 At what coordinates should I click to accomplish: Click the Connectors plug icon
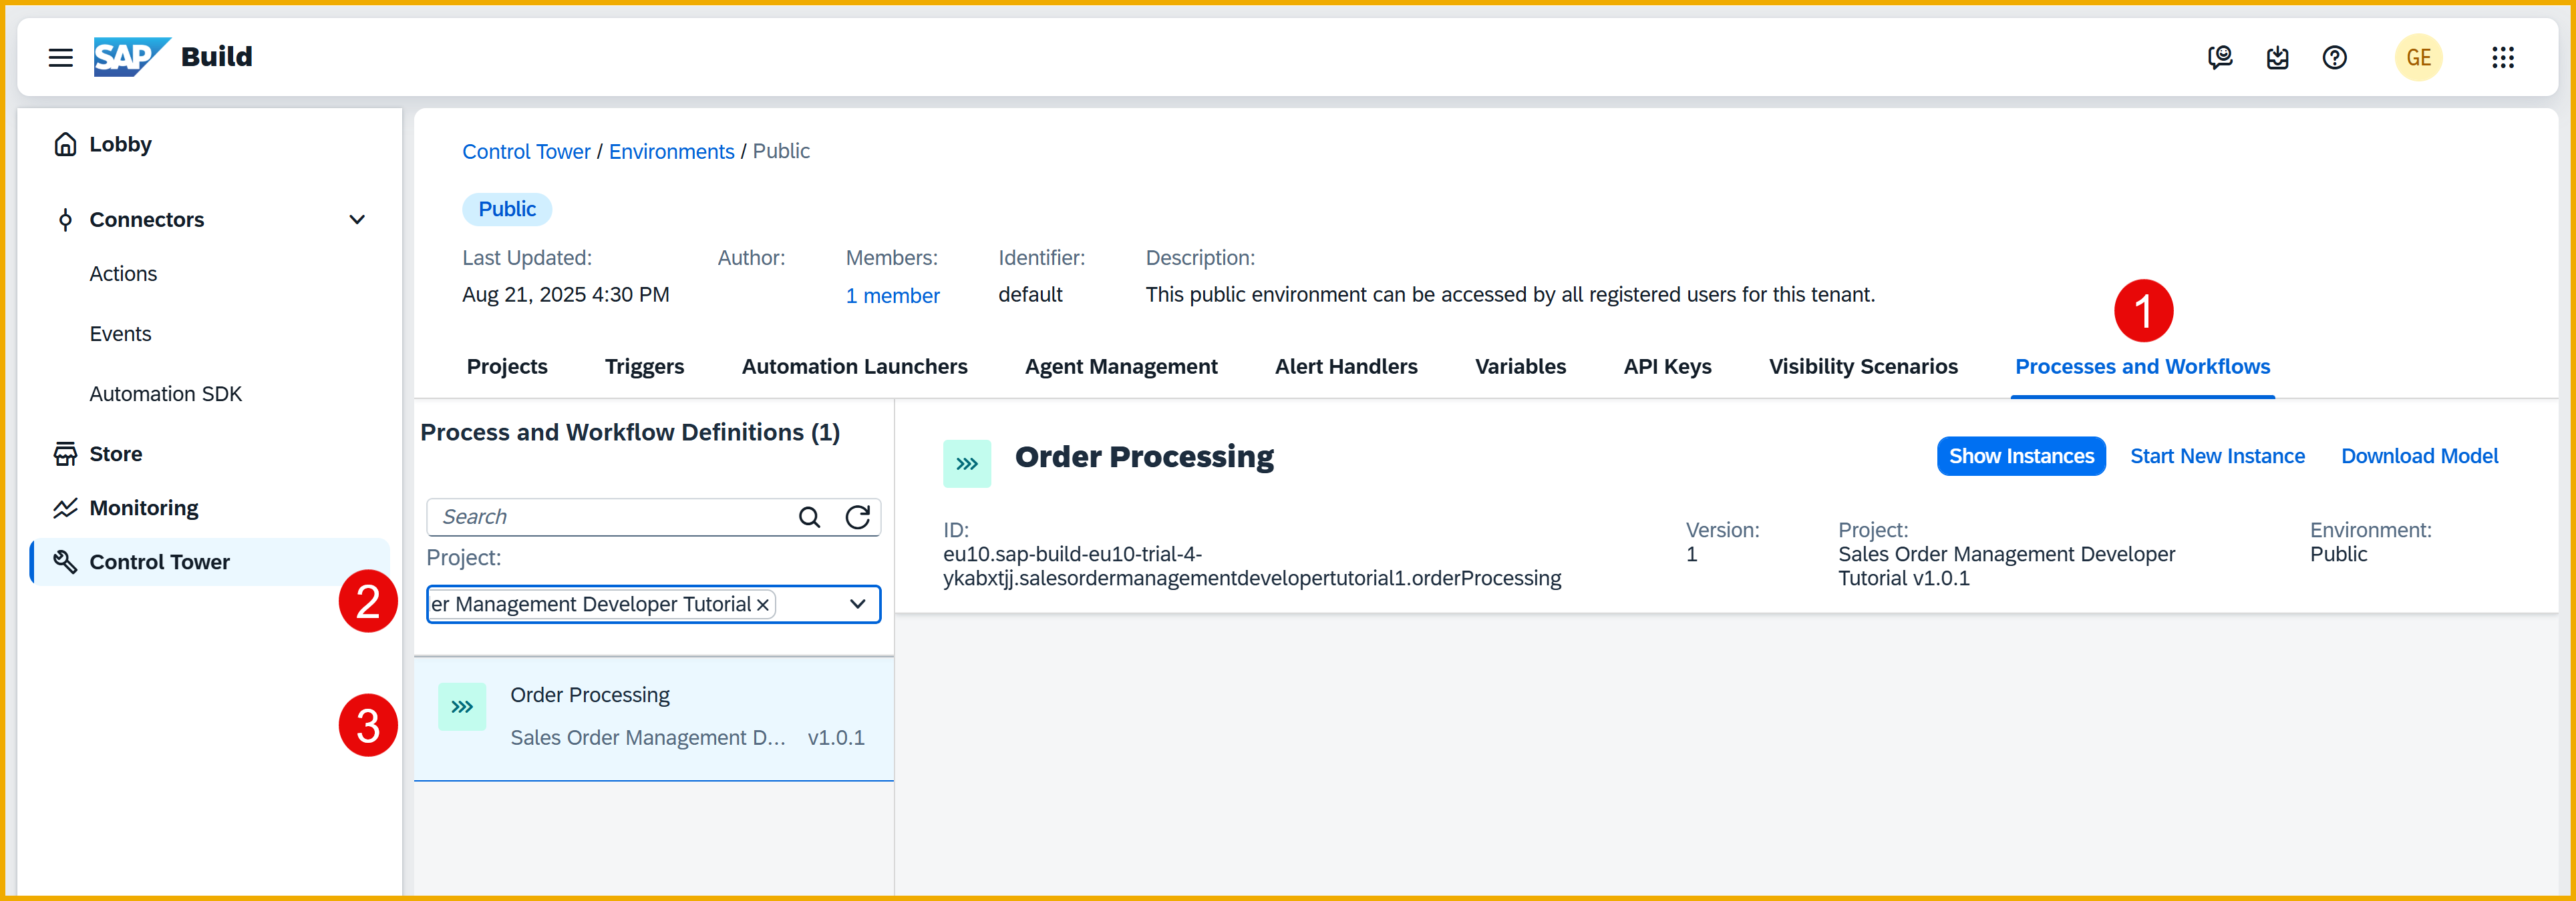pyautogui.click(x=65, y=220)
